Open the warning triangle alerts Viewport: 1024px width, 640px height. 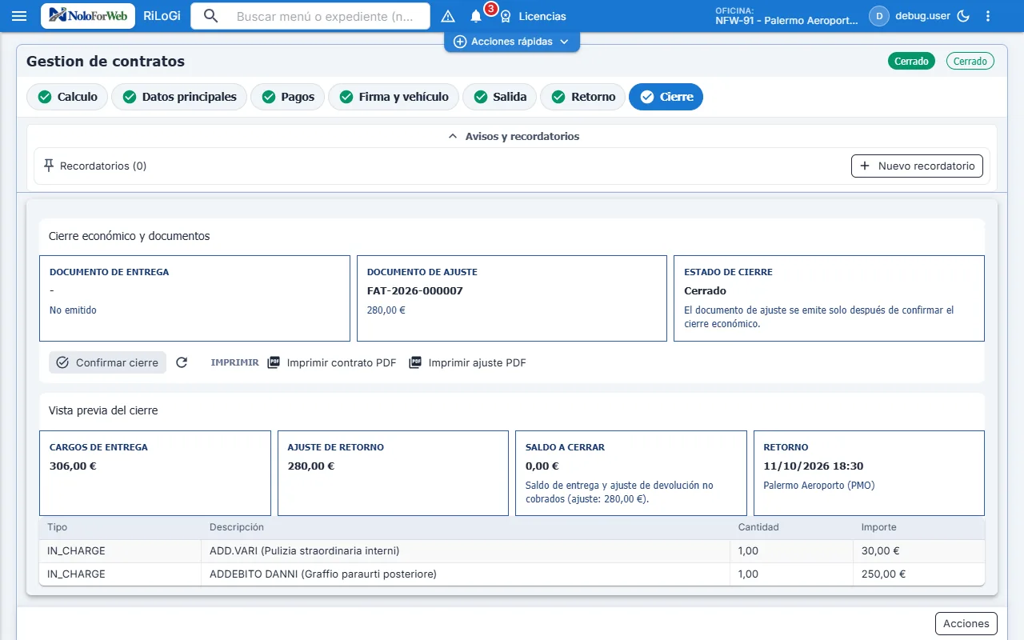(448, 16)
